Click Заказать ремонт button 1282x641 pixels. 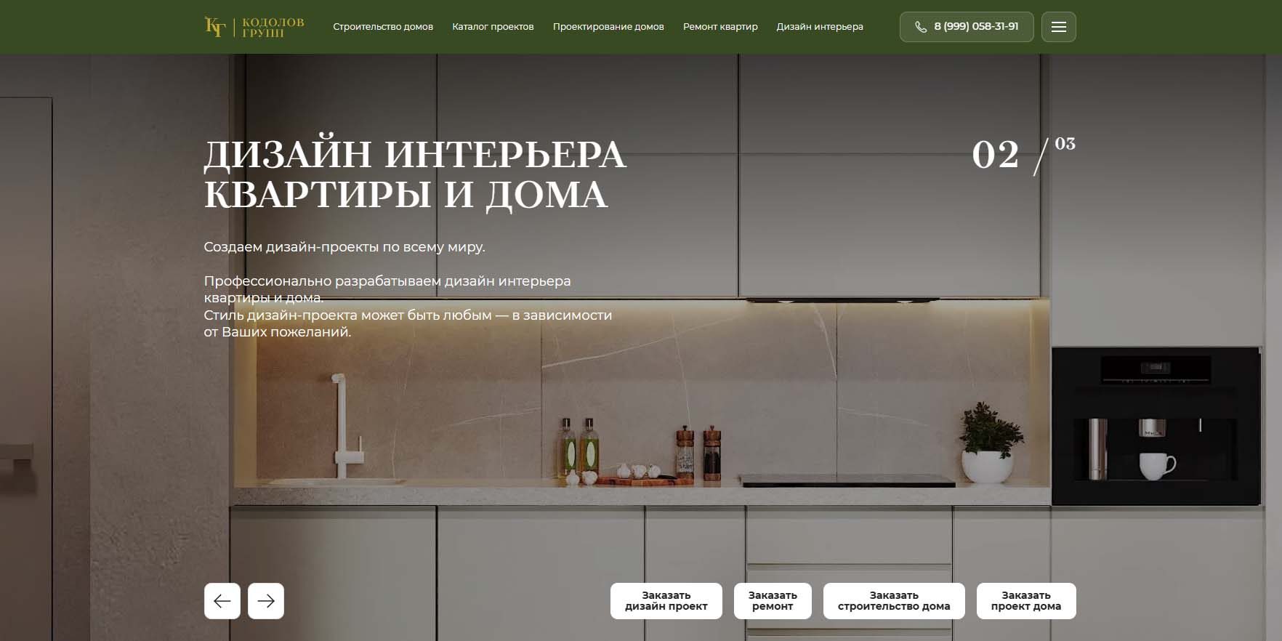[773, 601]
